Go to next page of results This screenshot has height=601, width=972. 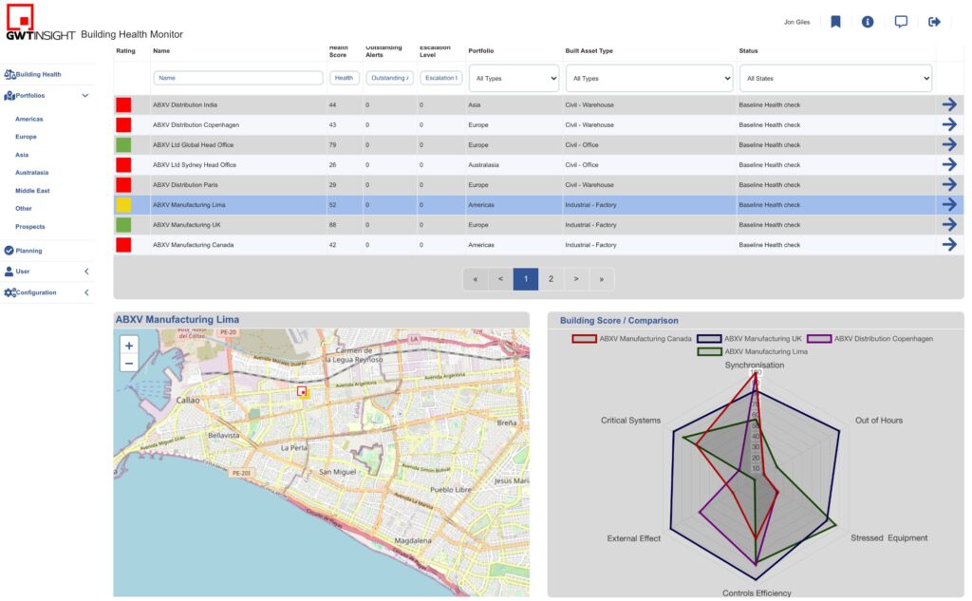[x=576, y=279]
